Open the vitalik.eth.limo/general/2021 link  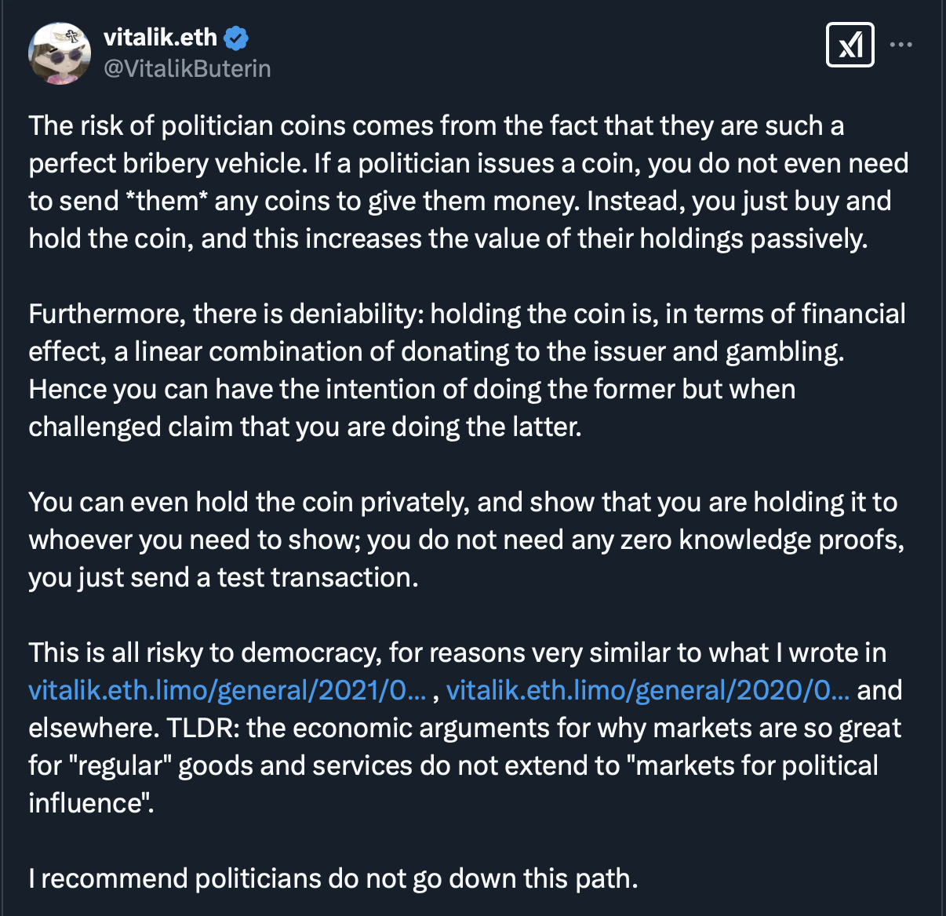point(227,690)
